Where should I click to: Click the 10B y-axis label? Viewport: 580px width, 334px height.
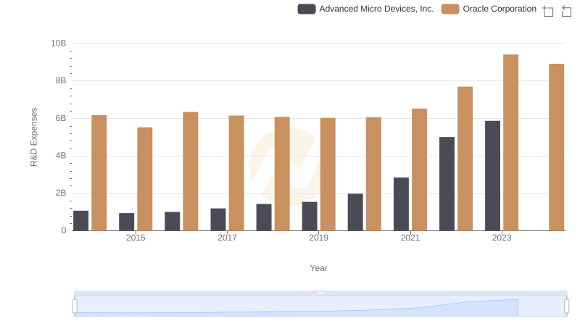(x=59, y=43)
